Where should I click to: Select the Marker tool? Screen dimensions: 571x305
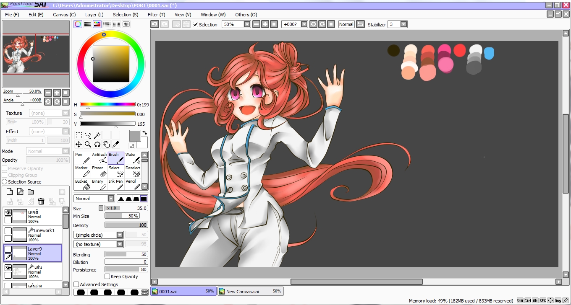pyautogui.click(x=82, y=171)
